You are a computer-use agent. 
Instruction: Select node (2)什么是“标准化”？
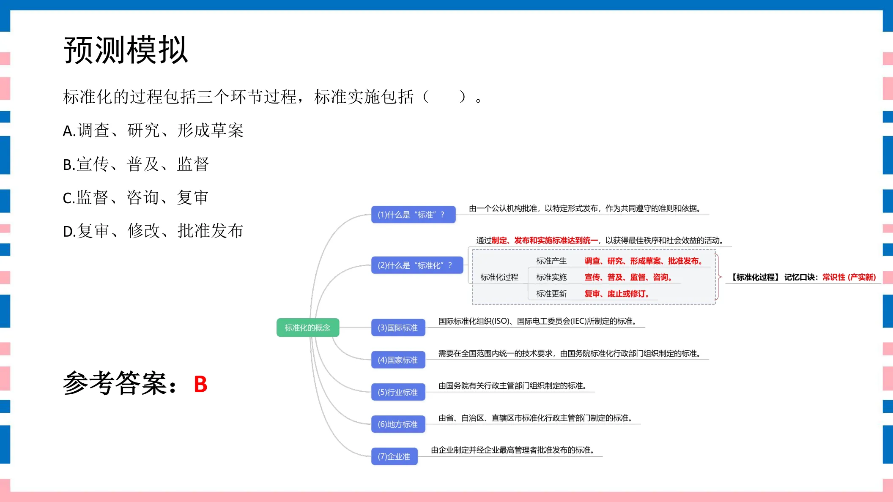pos(417,265)
